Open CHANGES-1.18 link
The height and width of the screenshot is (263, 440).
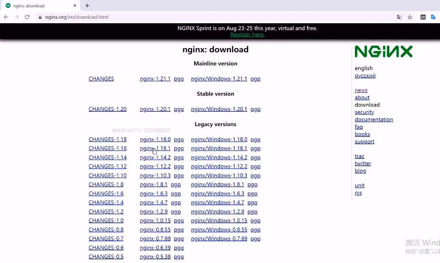tap(108, 139)
